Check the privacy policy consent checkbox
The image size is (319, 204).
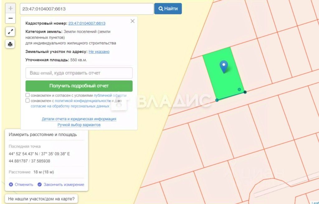point(27,100)
